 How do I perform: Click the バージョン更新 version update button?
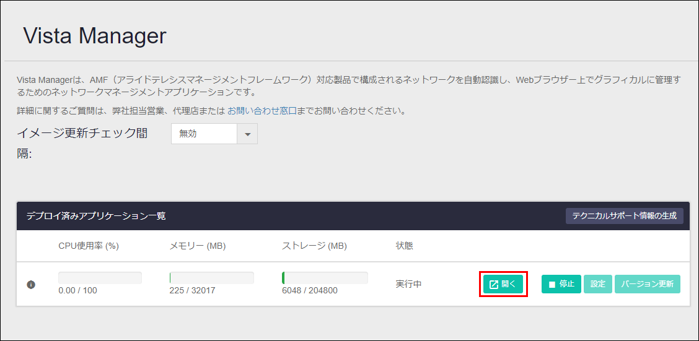point(648,284)
